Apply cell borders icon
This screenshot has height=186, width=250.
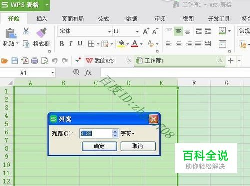(91, 44)
